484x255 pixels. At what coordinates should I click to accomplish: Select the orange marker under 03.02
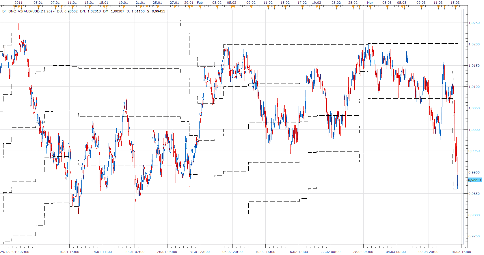tap(217, 7)
